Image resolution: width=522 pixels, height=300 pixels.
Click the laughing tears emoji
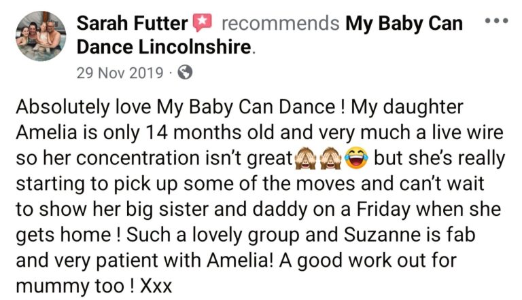click(356, 158)
